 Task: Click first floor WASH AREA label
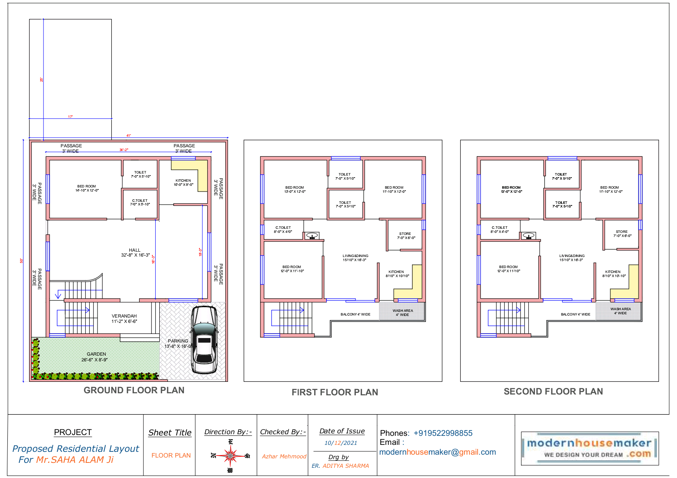(x=403, y=313)
